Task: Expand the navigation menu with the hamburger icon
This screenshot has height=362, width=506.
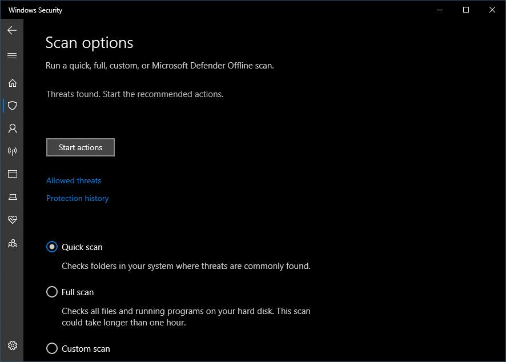Action: (12, 55)
